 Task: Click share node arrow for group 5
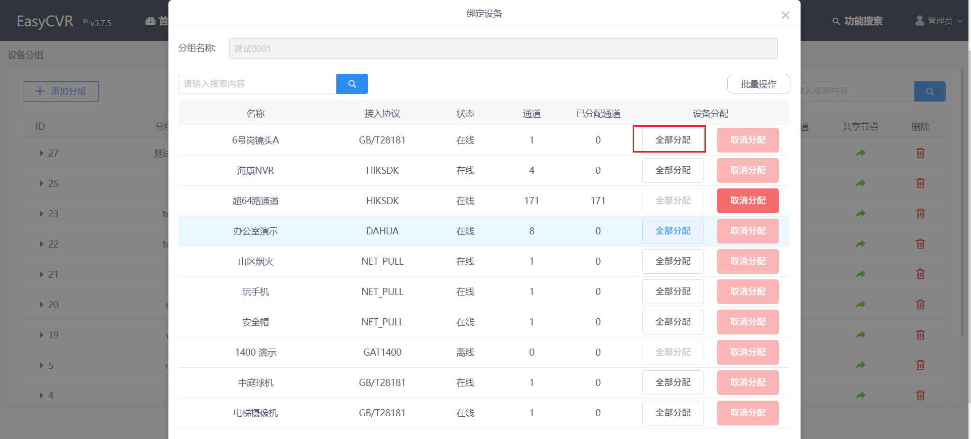click(860, 365)
